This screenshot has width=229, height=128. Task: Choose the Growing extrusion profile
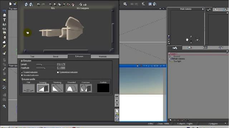43,88
